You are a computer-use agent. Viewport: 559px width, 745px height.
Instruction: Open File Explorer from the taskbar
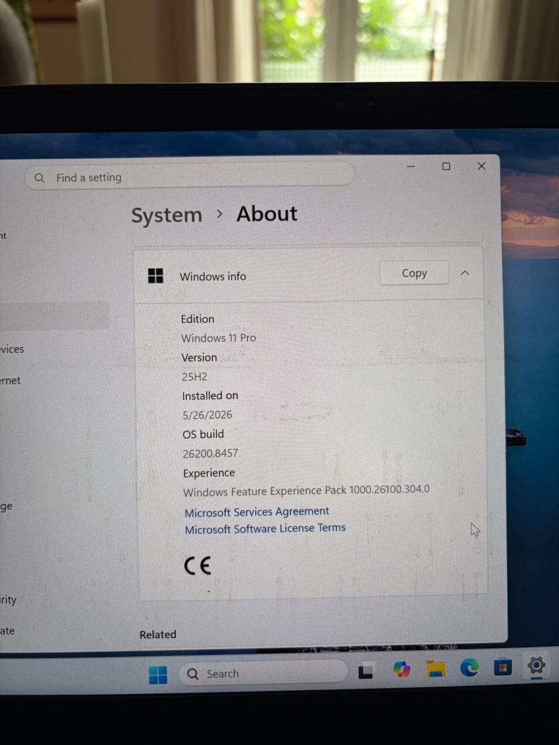tap(436, 668)
